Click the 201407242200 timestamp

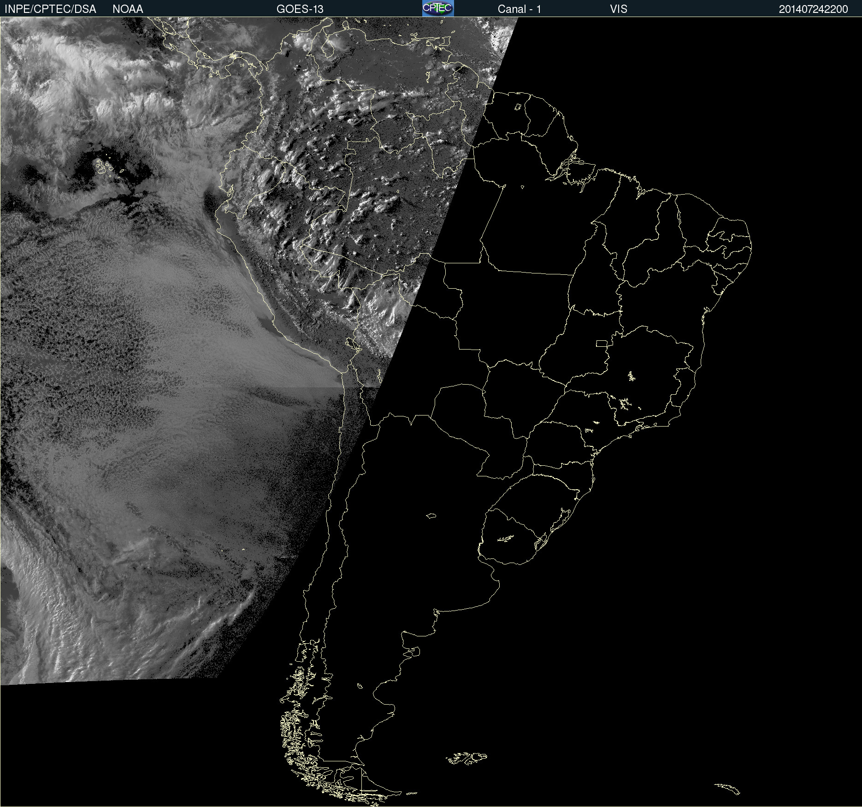click(x=813, y=9)
